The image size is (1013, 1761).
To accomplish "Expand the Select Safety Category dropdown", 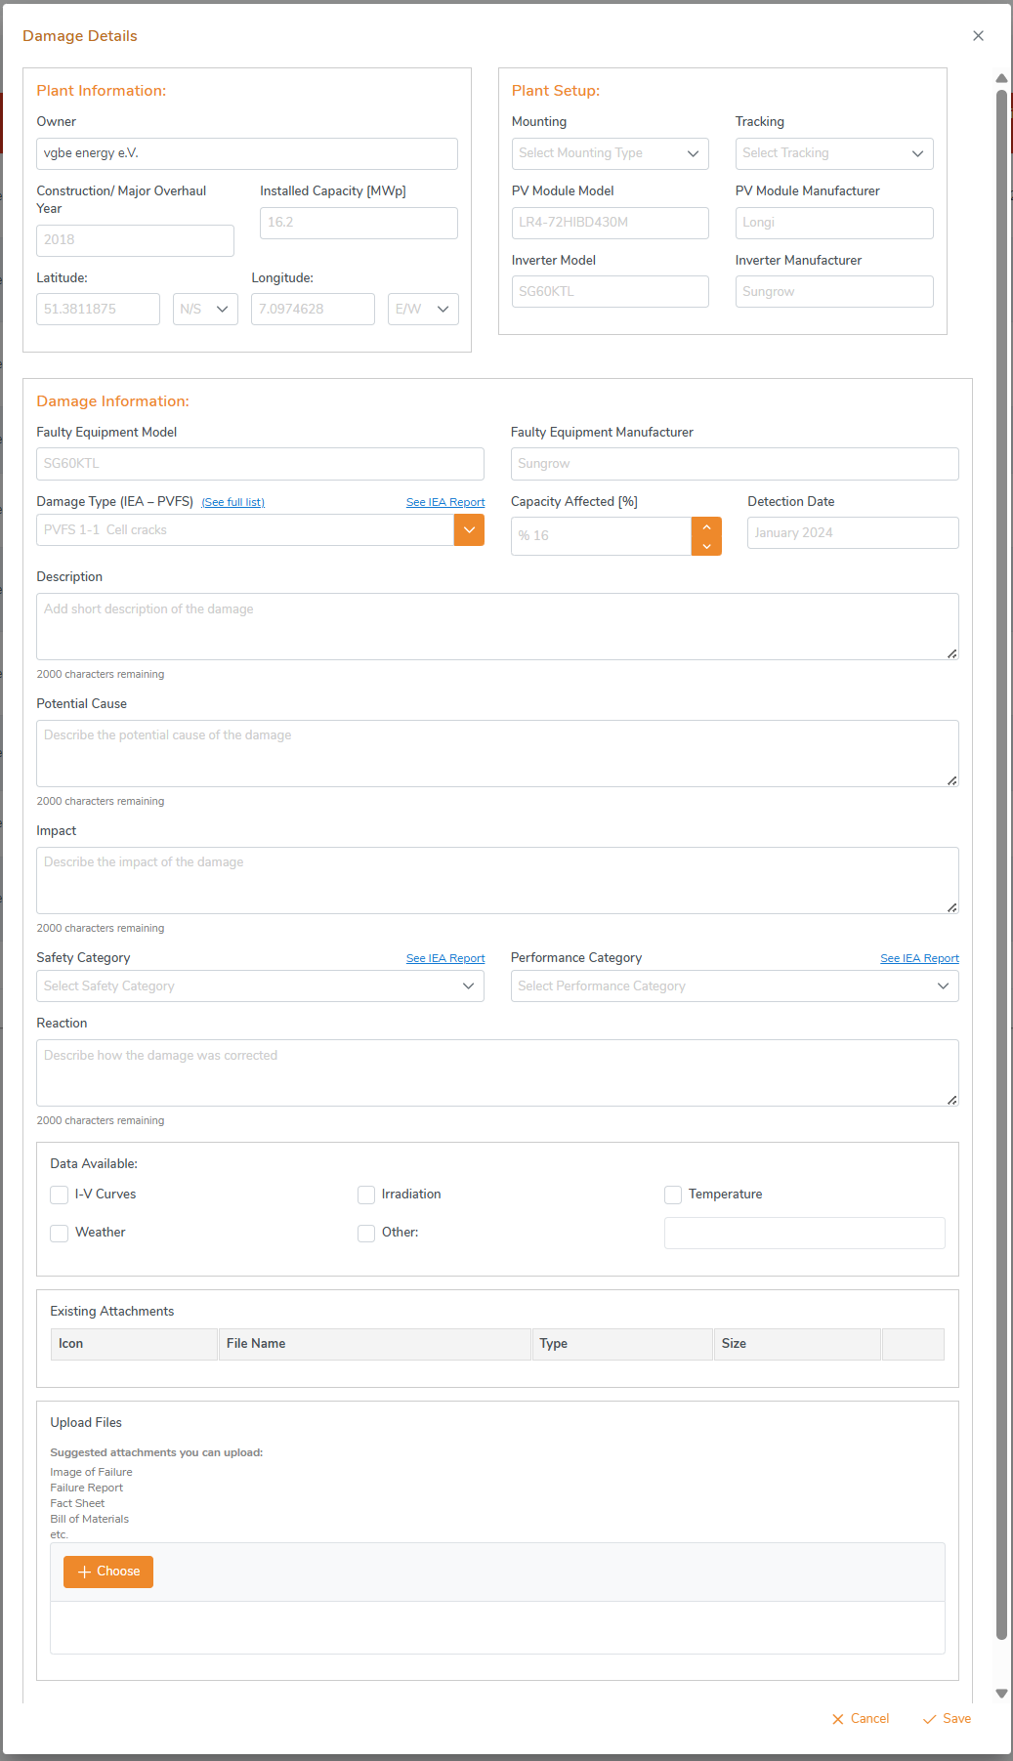I will click(260, 986).
